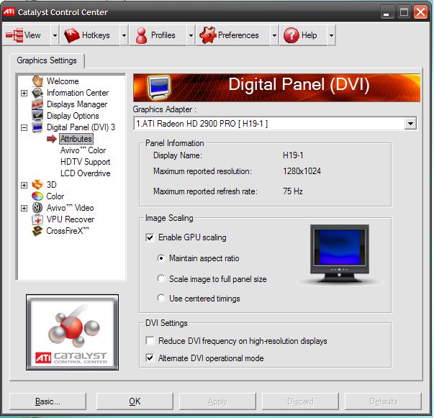Open the Profiles dropdown arrow
Viewport: 434px width, 418px height.
191,35
